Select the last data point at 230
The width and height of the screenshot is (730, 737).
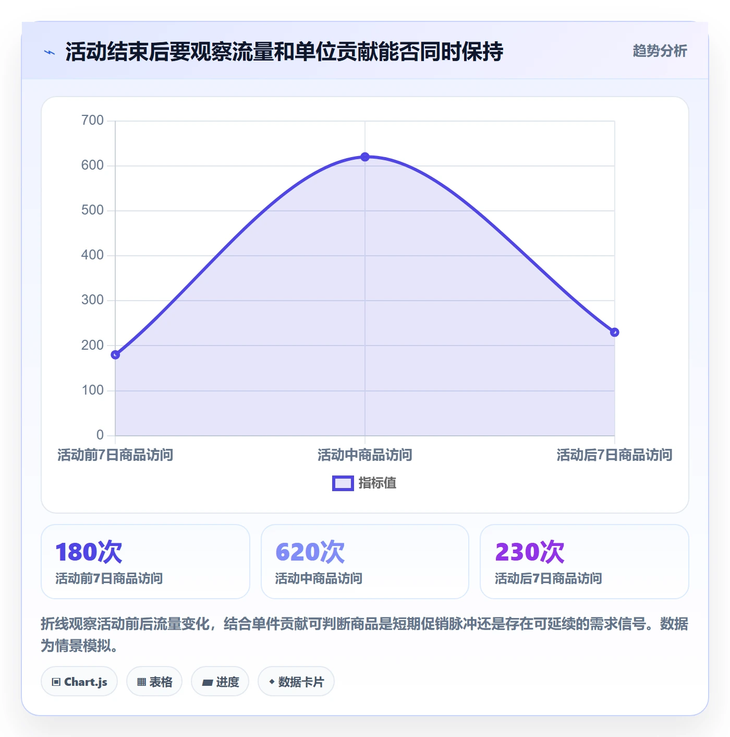[615, 332]
